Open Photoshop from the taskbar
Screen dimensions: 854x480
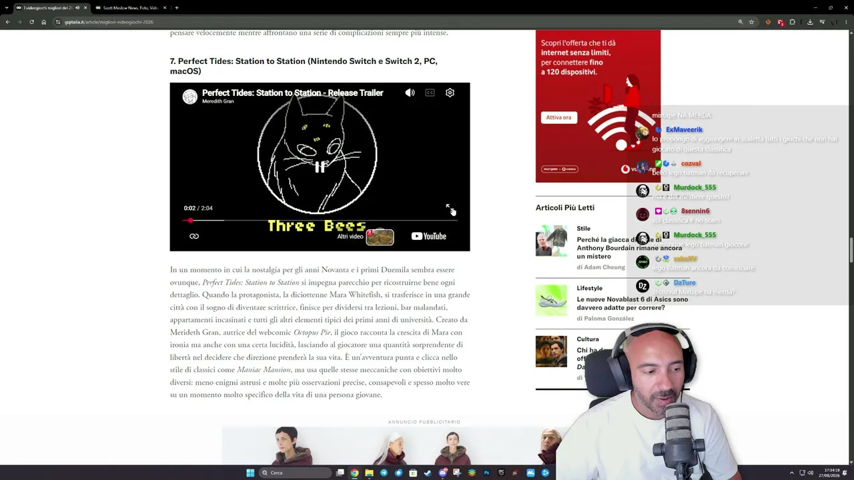(486, 473)
